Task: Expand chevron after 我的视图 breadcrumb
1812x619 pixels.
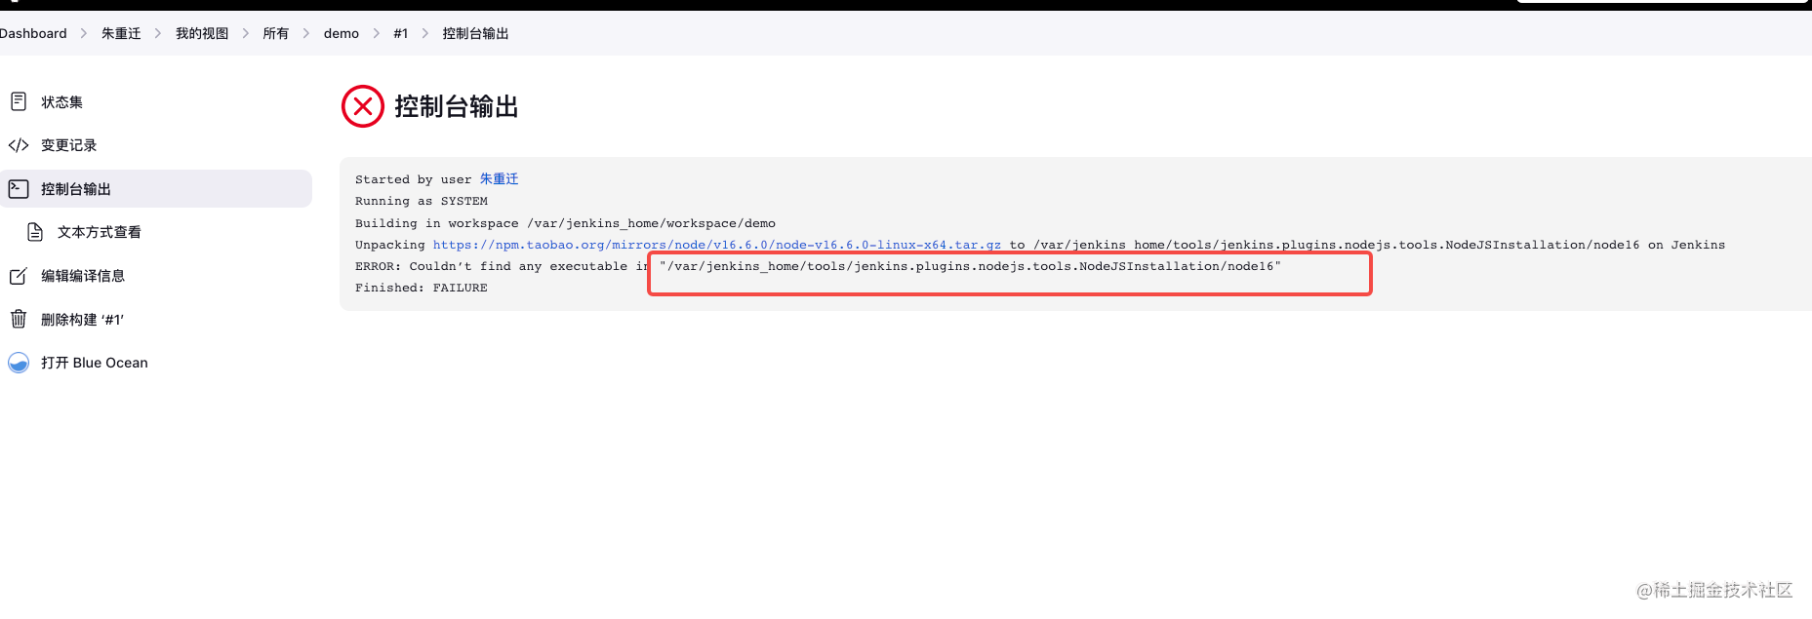Action: [246, 33]
